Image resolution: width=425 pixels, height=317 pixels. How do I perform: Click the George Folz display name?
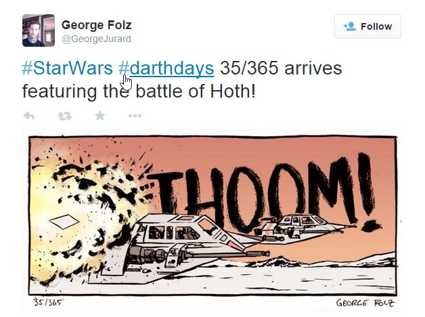click(x=97, y=25)
